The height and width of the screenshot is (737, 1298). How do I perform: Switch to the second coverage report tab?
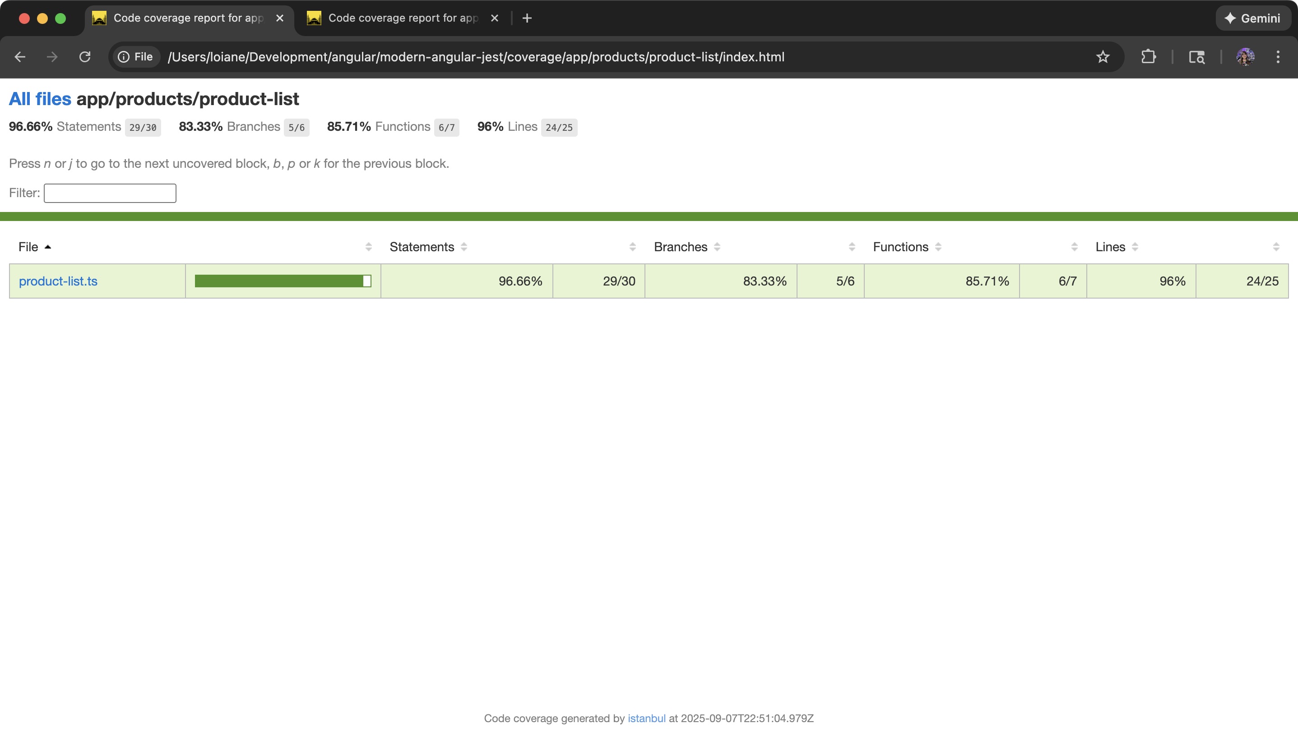coord(403,18)
